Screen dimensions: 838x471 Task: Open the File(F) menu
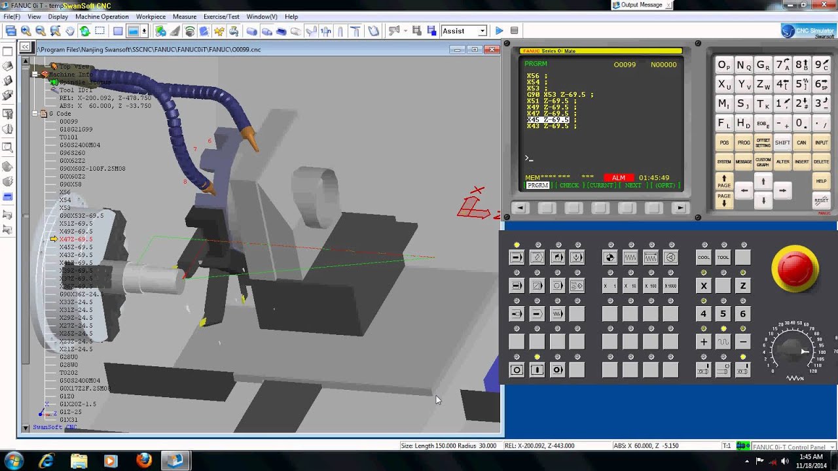(x=12, y=16)
